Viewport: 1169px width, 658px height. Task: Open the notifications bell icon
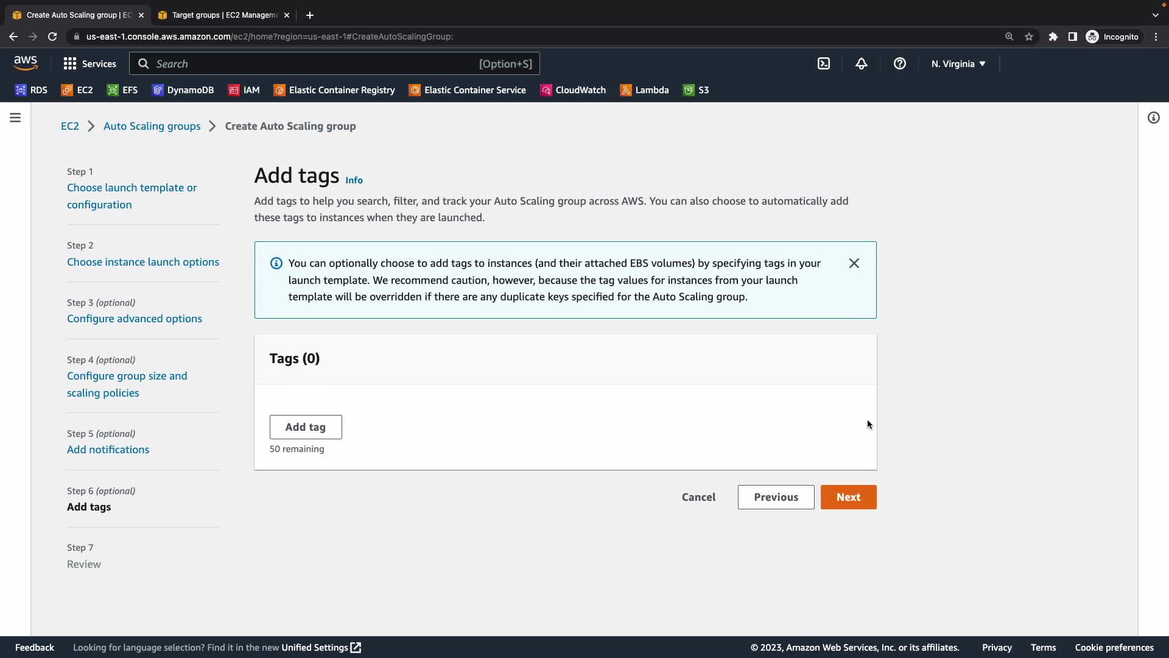[x=861, y=63]
